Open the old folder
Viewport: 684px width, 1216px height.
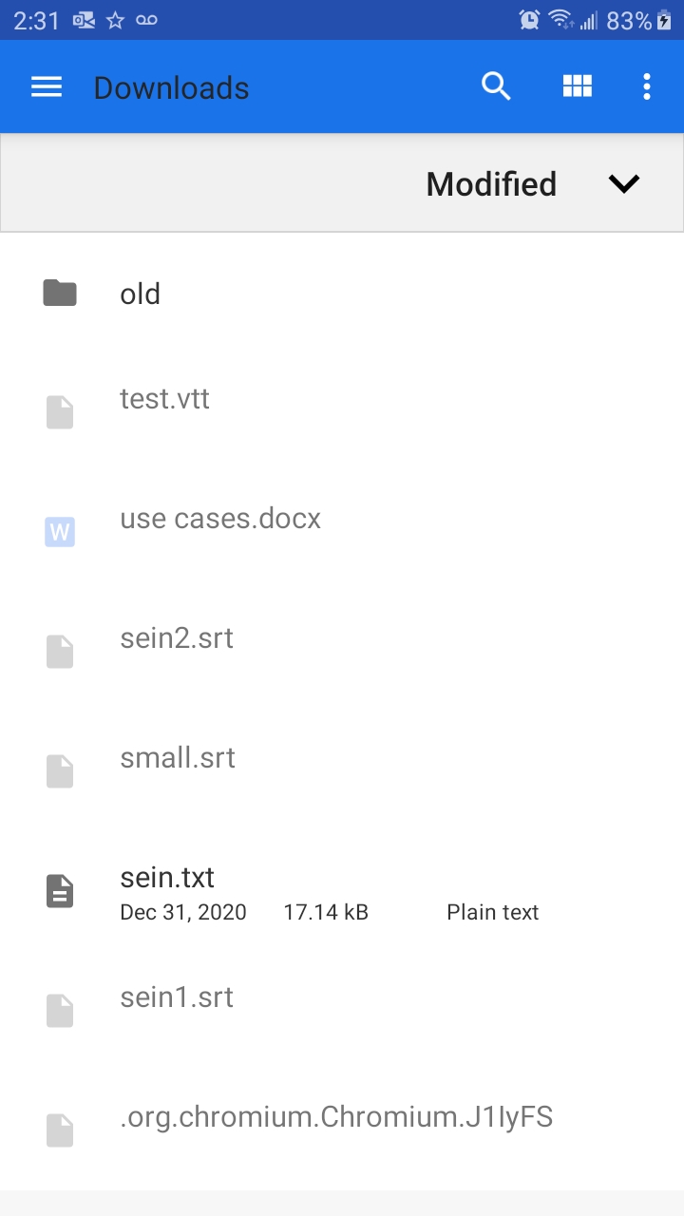click(285, 294)
